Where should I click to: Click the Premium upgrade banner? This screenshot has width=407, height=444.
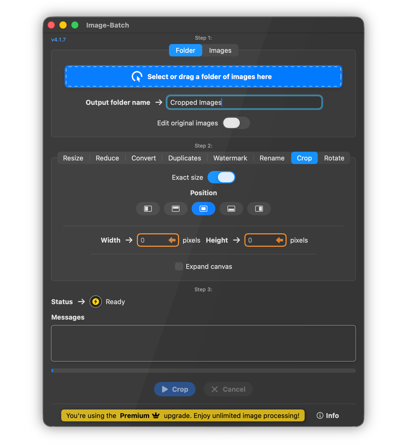(183, 415)
